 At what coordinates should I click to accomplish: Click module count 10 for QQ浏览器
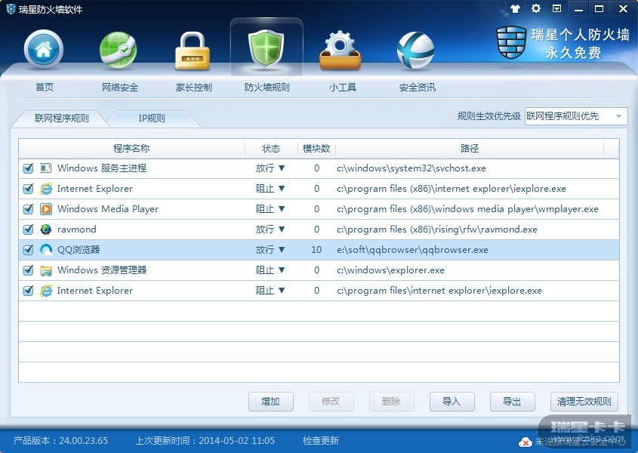[316, 249]
